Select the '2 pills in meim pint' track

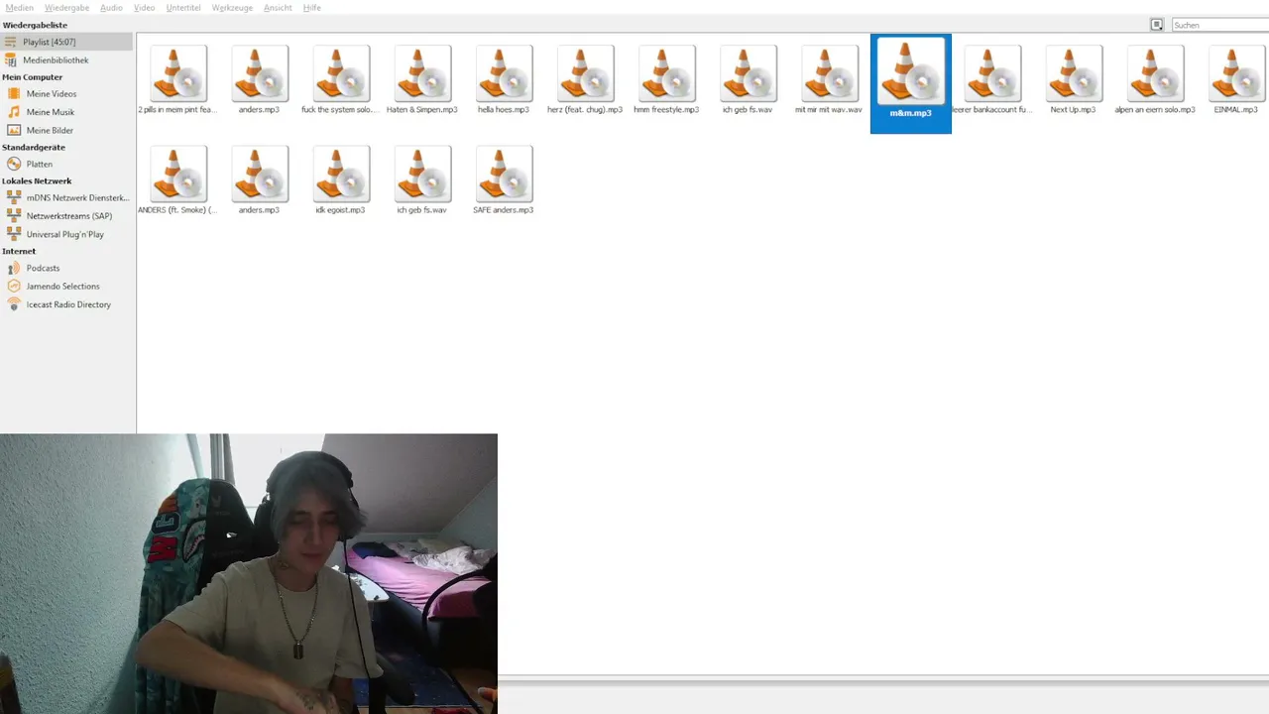(x=177, y=80)
